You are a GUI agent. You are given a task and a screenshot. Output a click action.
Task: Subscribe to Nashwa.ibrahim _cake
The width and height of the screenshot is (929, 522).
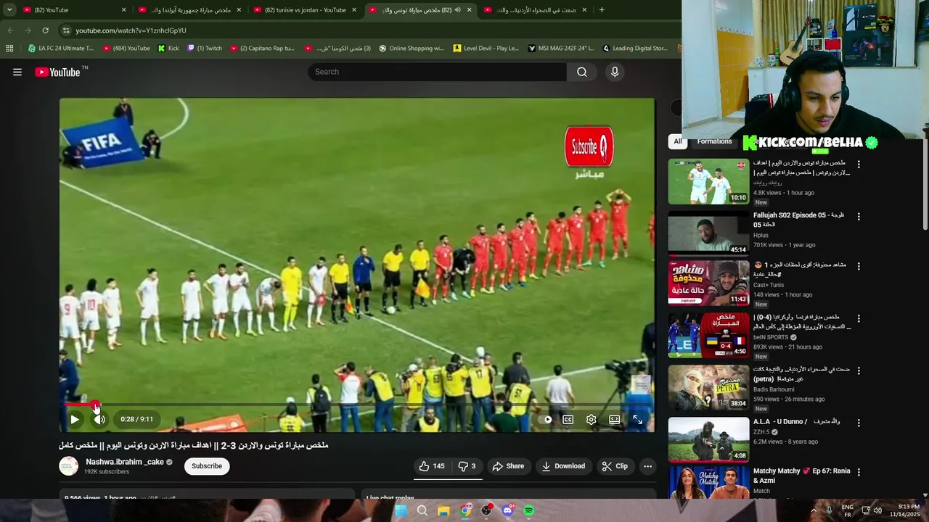207,466
